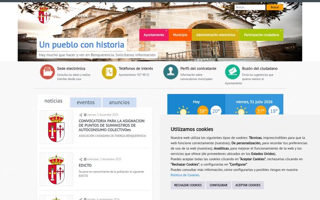Screen dimensions: 320x200
Task: Click the sun icon under Hoy
Action: pos(183,110)
